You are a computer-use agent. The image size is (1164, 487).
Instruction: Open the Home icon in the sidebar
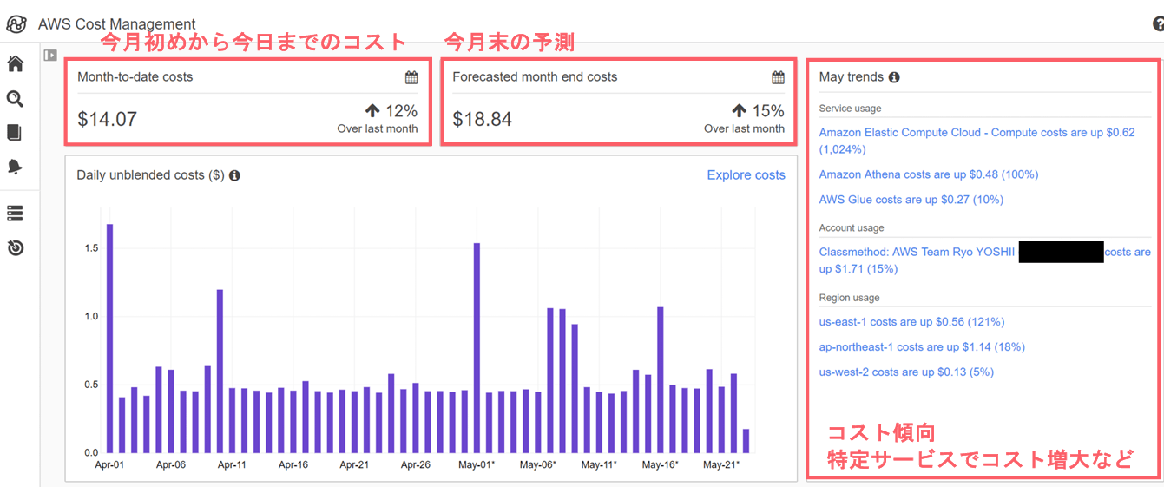coord(15,63)
